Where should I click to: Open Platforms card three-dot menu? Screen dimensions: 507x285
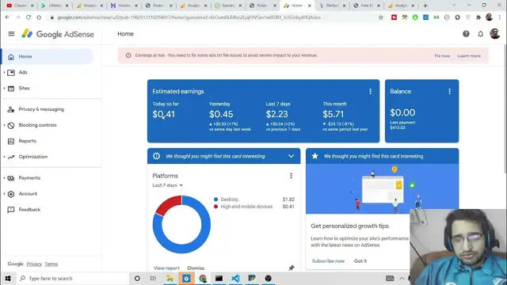click(x=291, y=176)
